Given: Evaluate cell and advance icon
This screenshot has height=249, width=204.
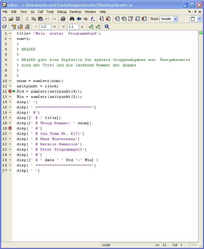Looking at the screenshot, I should click(20, 27).
